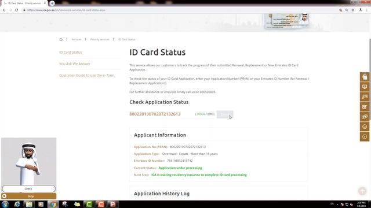The height and width of the screenshot is (208, 371).
Task: Select the ID Card Status browser tab
Action: [24, 3]
